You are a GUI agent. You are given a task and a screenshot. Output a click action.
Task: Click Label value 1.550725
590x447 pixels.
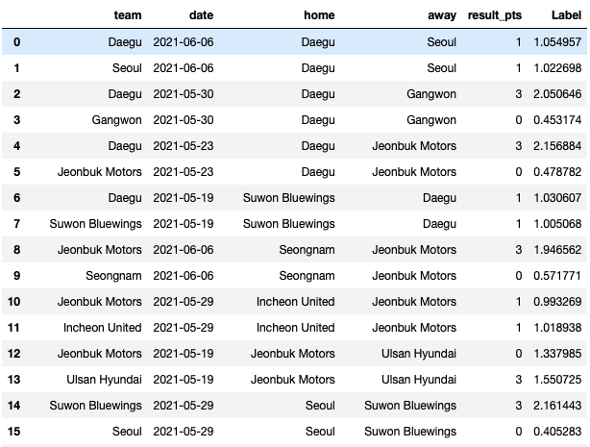(x=557, y=380)
